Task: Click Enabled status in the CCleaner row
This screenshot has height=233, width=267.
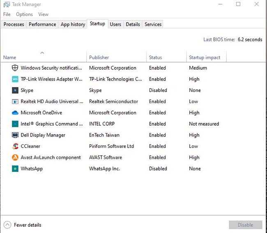Action: pos(157,146)
